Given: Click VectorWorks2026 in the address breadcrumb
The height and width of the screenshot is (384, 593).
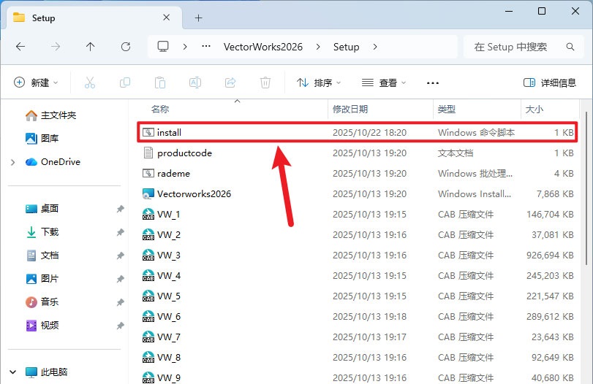Looking at the screenshot, I should [x=262, y=47].
